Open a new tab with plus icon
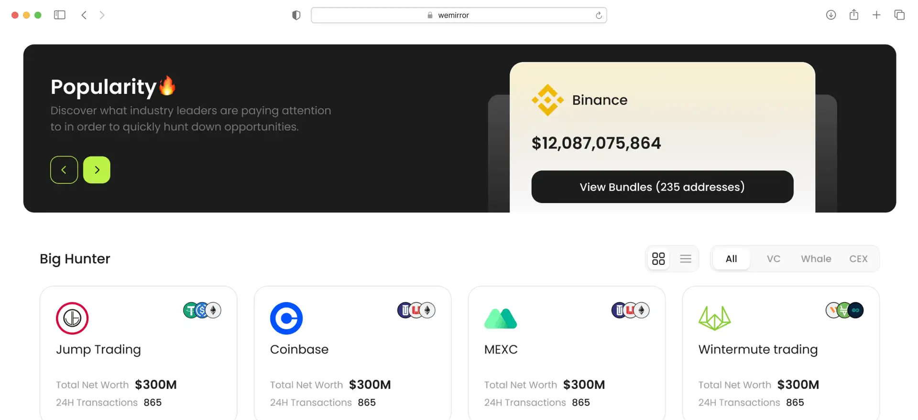918x420 pixels. [876, 15]
